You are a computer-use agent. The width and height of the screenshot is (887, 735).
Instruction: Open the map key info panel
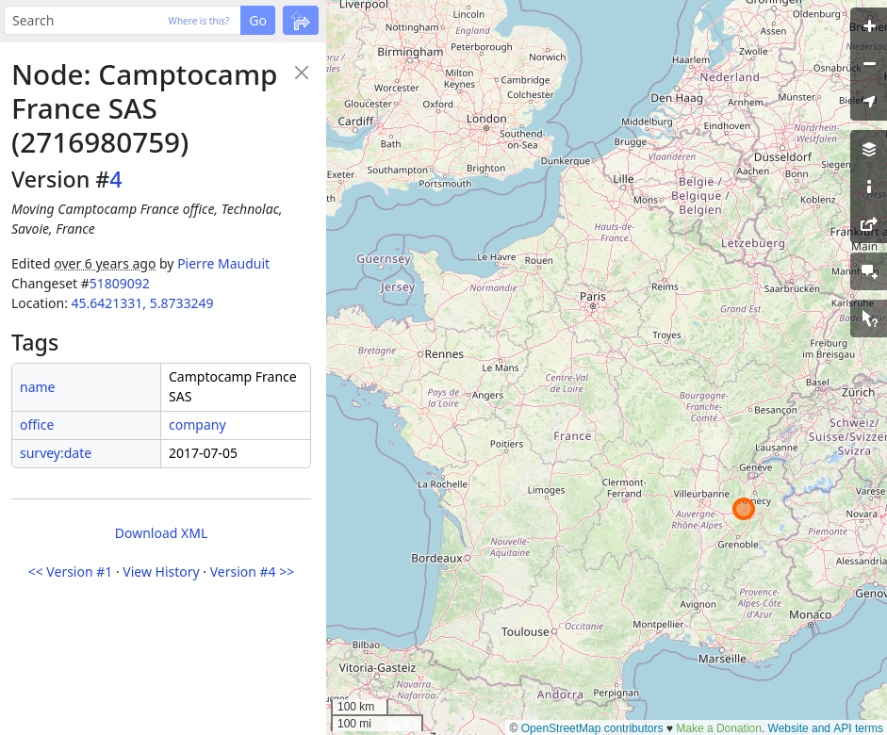869,187
